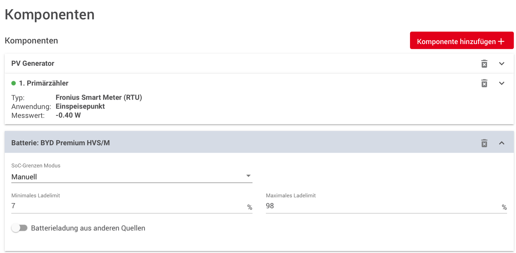Toggle Batterieladung aus anderen Quellen switch

point(19,228)
